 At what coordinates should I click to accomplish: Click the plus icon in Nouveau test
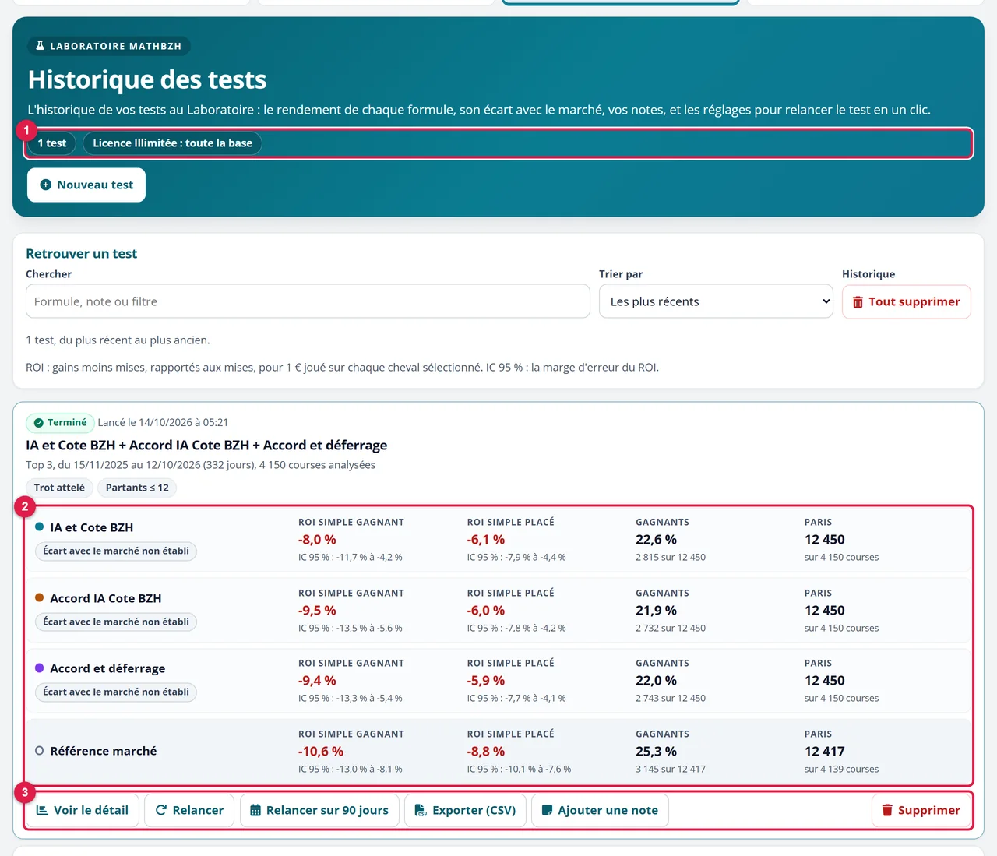click(46, 185)
